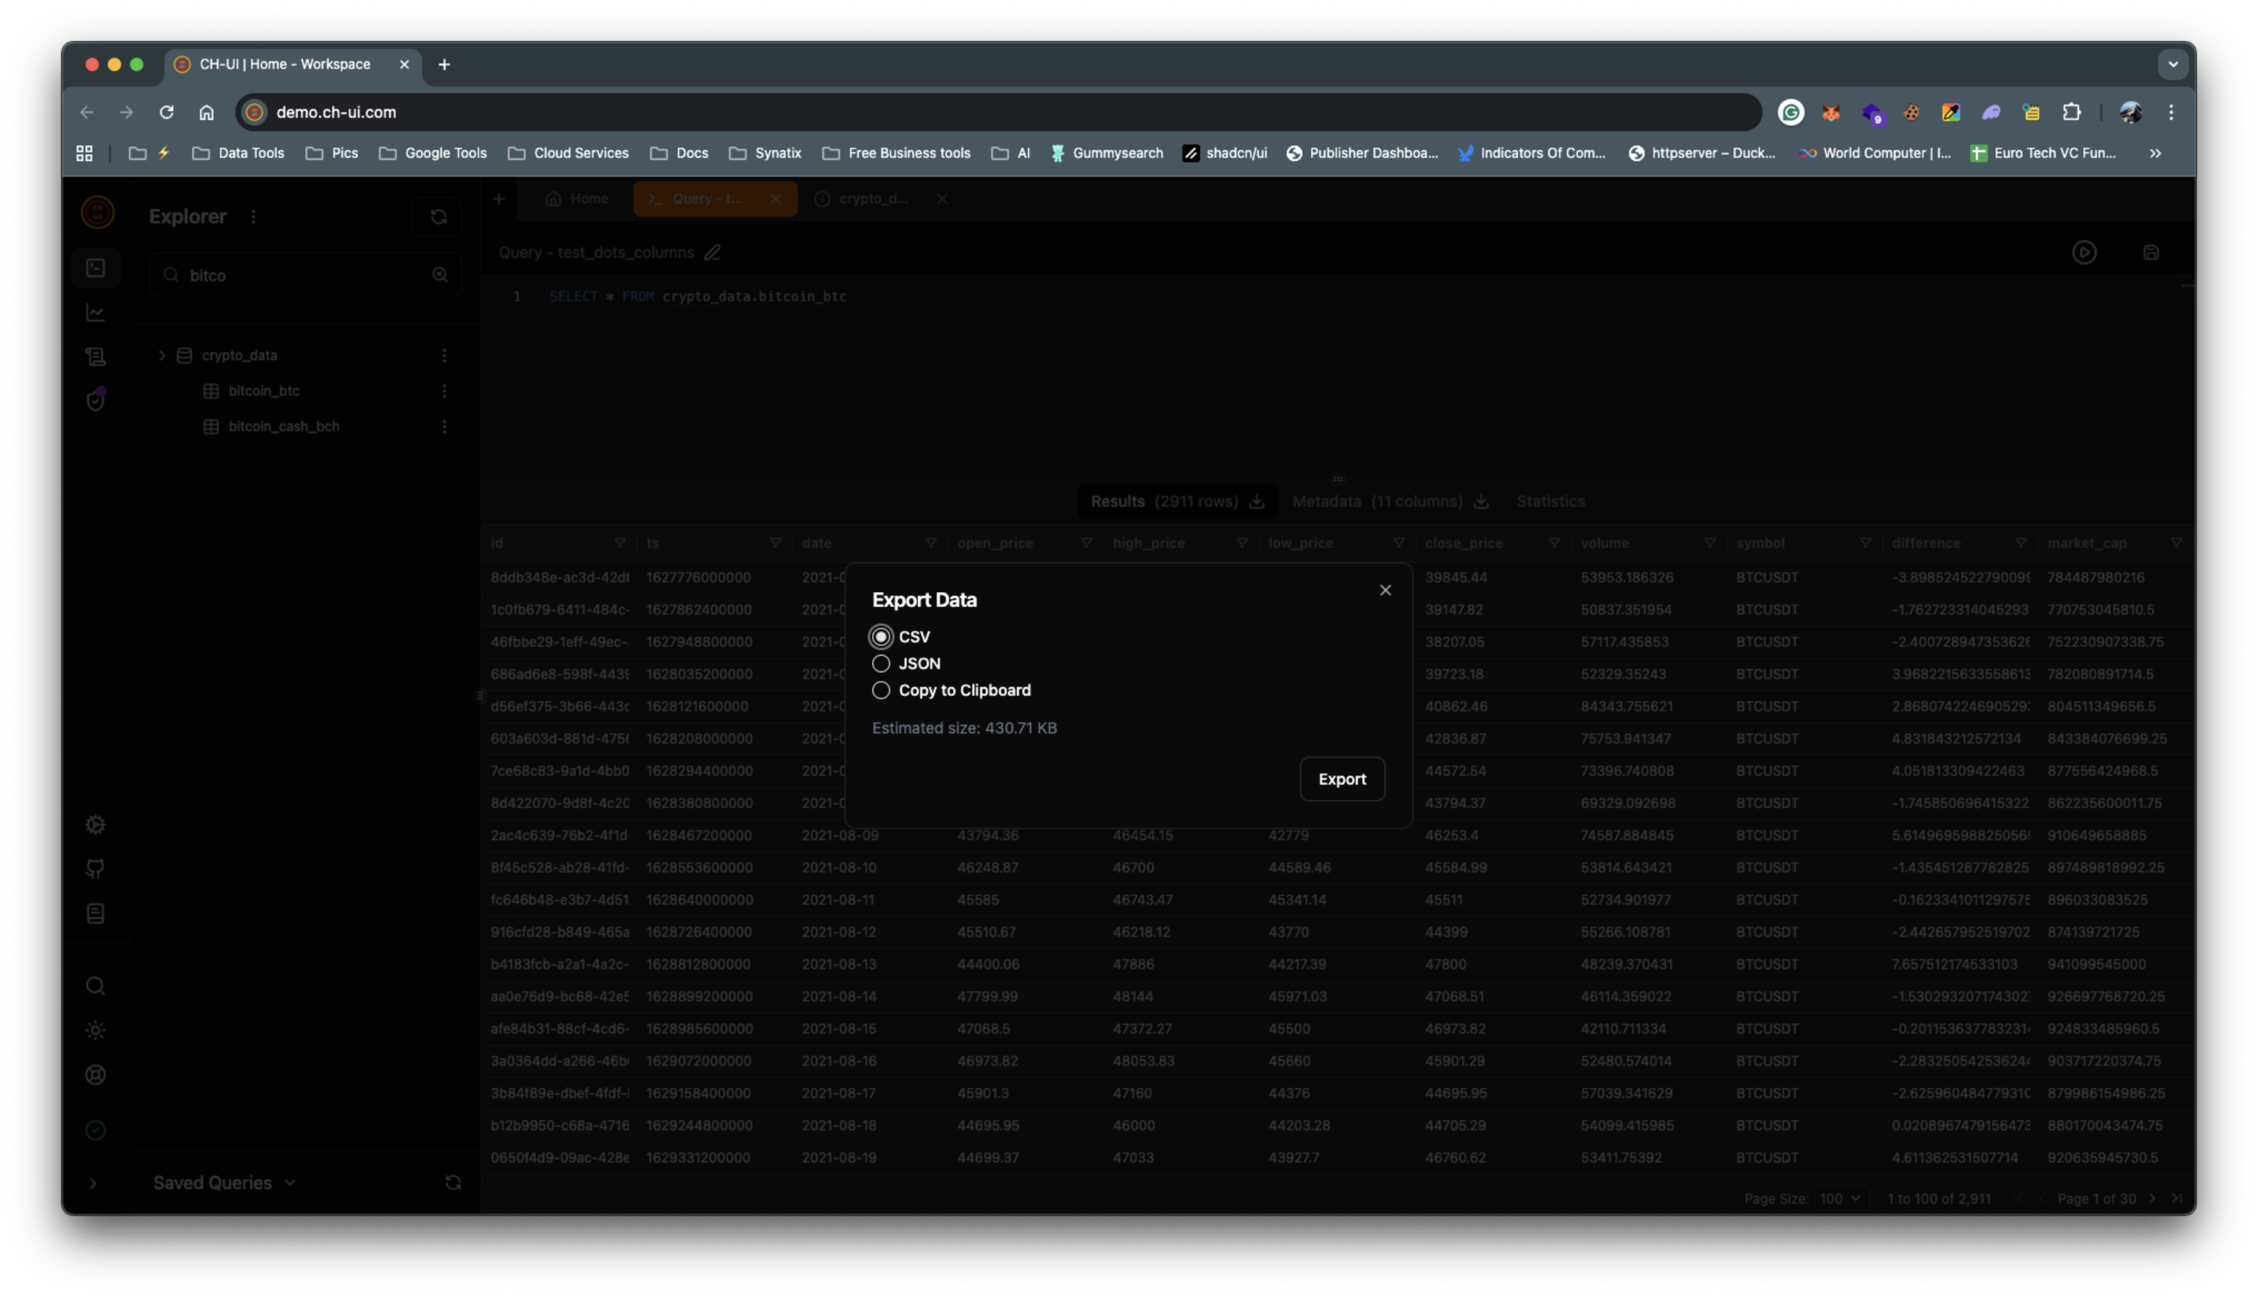2258x1297 pixels.
Task: Expand the sidebar with chevron
Action: pyautogui.click(x=93, y=1184)
